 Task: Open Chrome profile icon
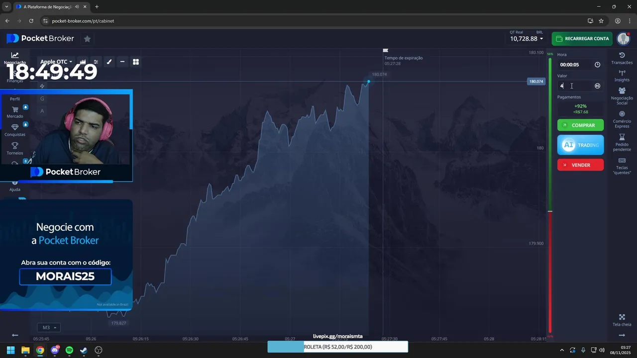[618, 21]
